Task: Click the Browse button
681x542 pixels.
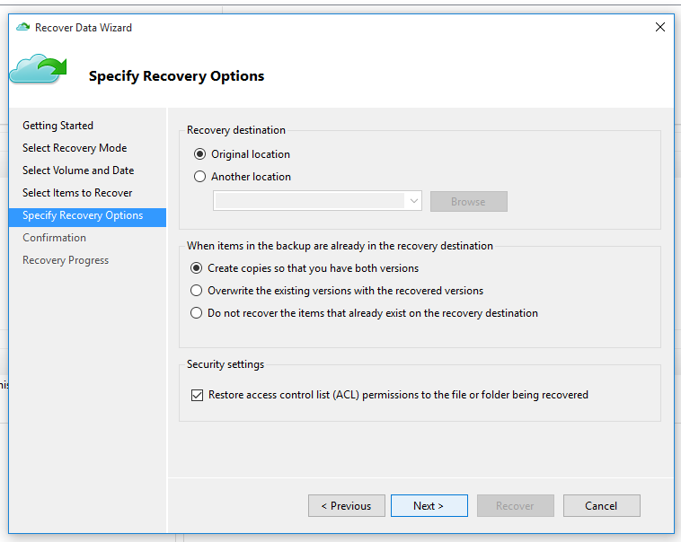Action: coord(469,202)
